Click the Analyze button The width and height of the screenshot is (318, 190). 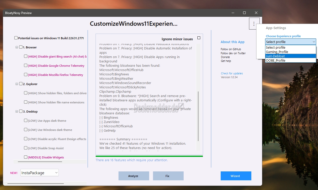134,176
